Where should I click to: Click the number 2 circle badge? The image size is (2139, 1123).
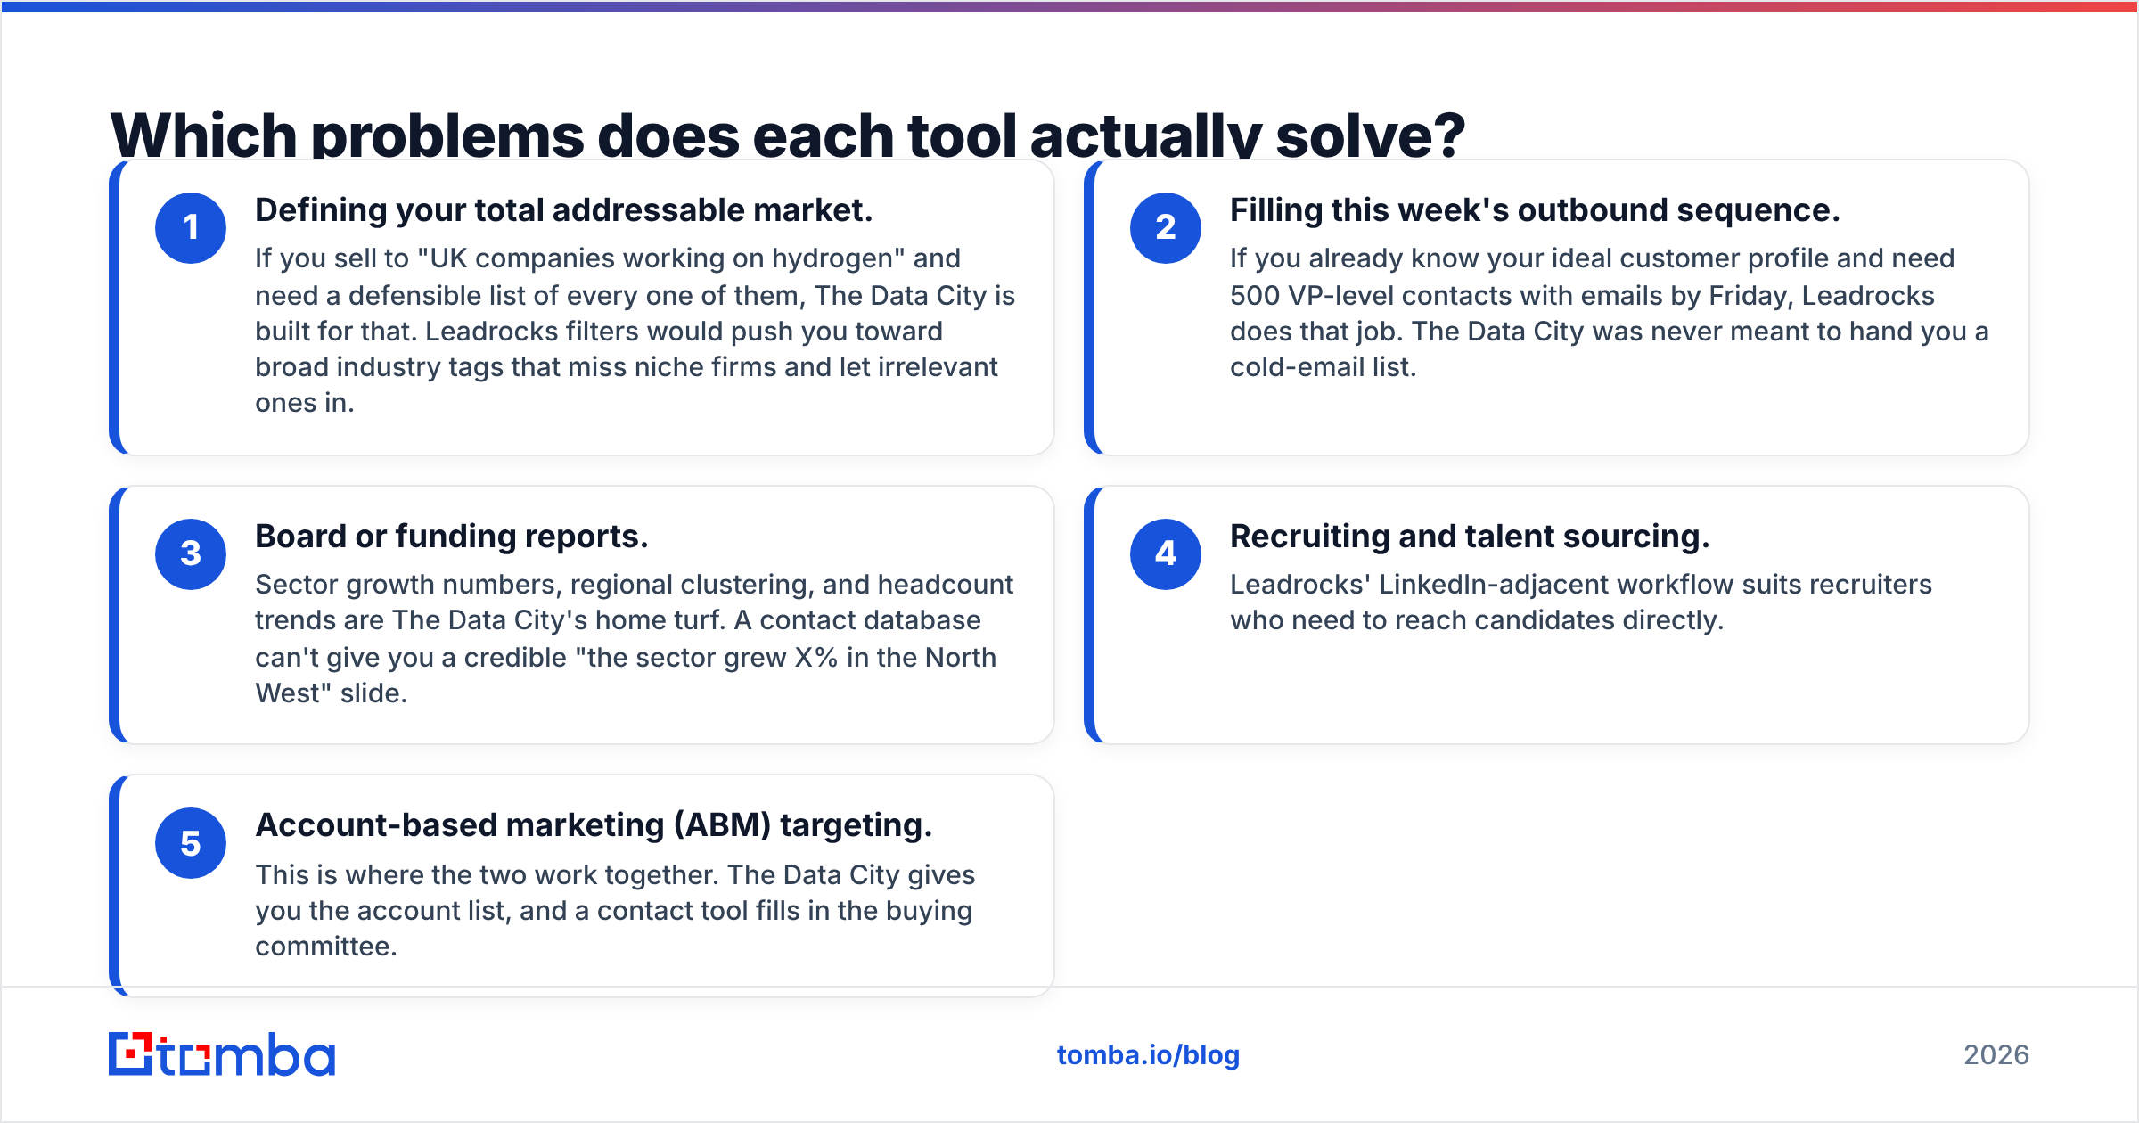[x=1166, y=228]
